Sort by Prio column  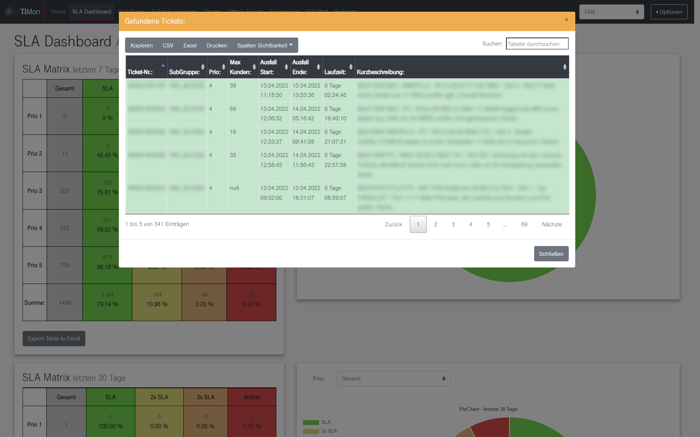coord(217,67)
